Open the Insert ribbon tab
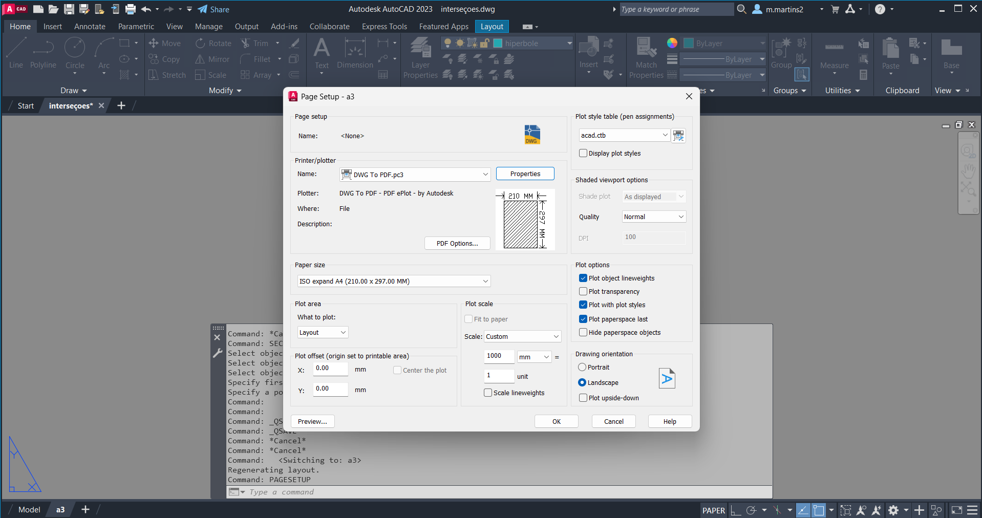 click(x=53, y=27)
